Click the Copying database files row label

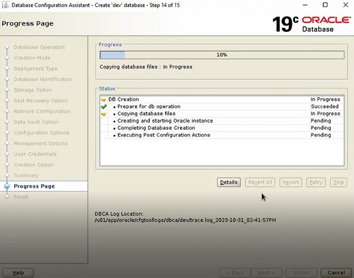(147, 114)
